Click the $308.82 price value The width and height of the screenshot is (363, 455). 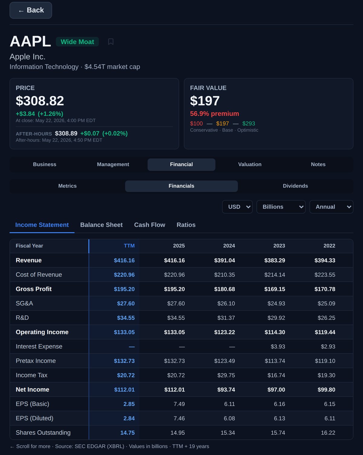[40, 101]
